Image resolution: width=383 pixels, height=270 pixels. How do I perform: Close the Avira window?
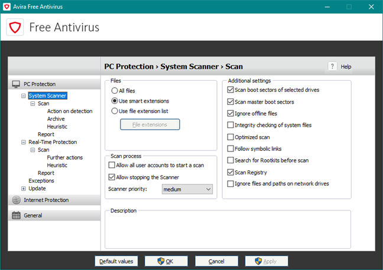371,7
